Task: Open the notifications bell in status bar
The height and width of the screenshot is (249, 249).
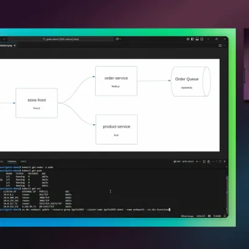Action: (x=225, y=216)
